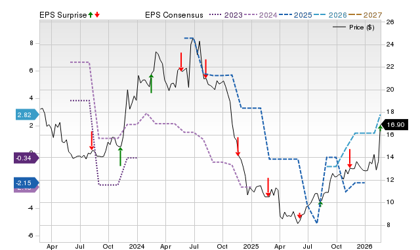Click the 2026 light blue legend entry
Screen dimensions: 420x250
tap(330, 15)
